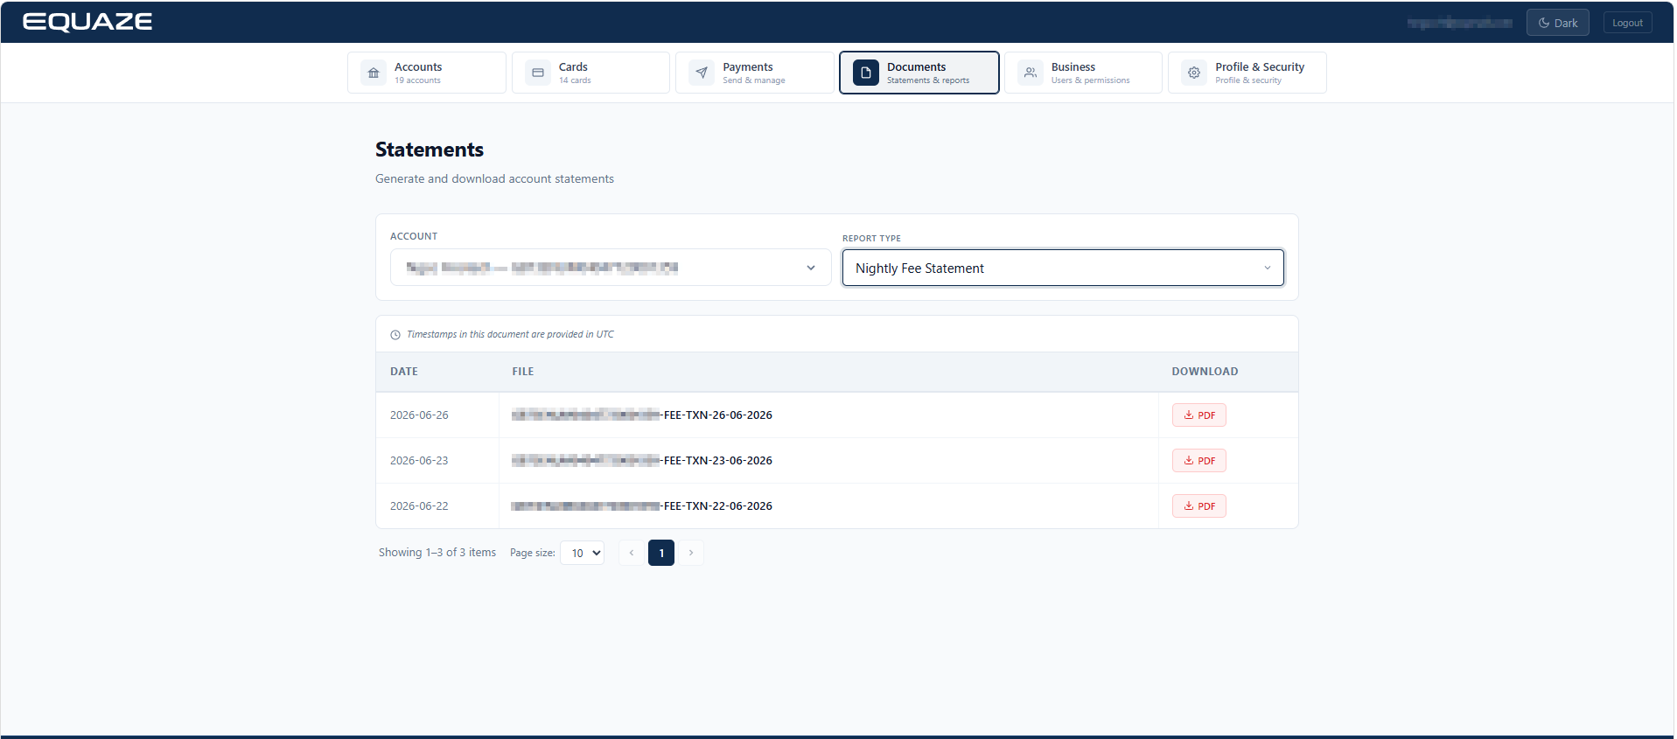Image resolution: width=1677 pixels, height=739 pixels.
Task: Open the Cards tab
Action: tap(590, 73)
